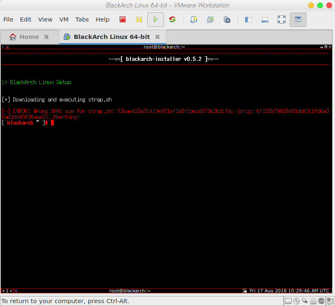
Task: Click the CD/DVD device status icon
Action: (296, 301)
